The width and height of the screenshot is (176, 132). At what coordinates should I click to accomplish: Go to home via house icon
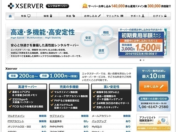(x=10, y=16)
